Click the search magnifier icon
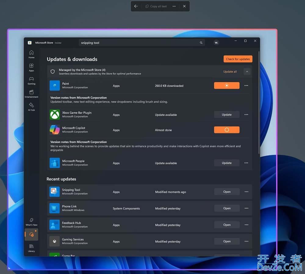This screenshot has width=305, height=274. (201, 43)
